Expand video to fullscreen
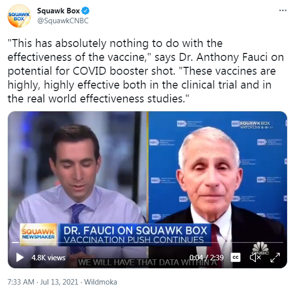293x289 pixels. (x=275, y=257)
